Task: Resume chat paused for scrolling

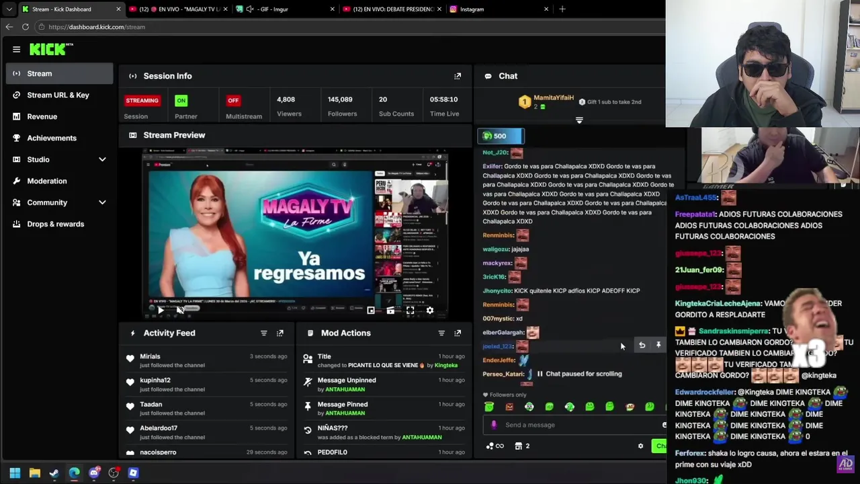Action: point(579,374)
